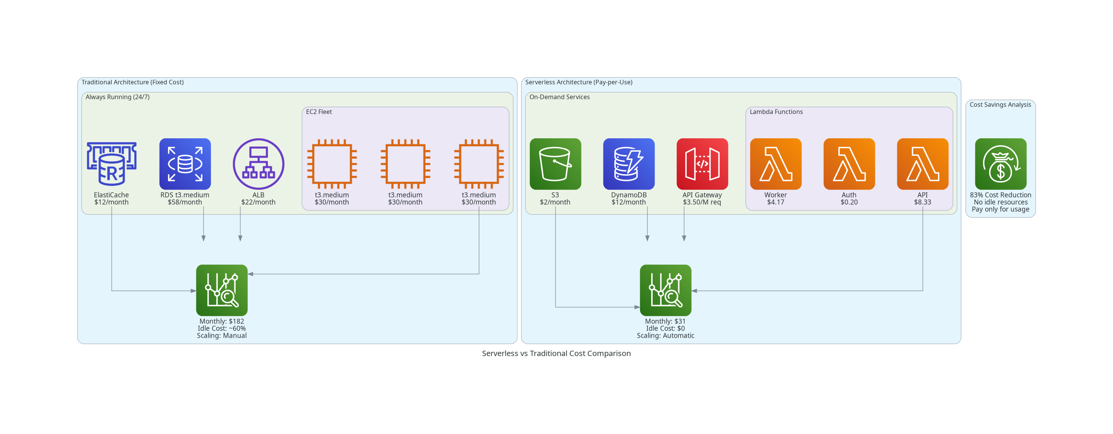Click the 83% Cost Reduction money bag icon
The height and width of the screenshot is (434, 1113).
click(x=1001, y=164)
